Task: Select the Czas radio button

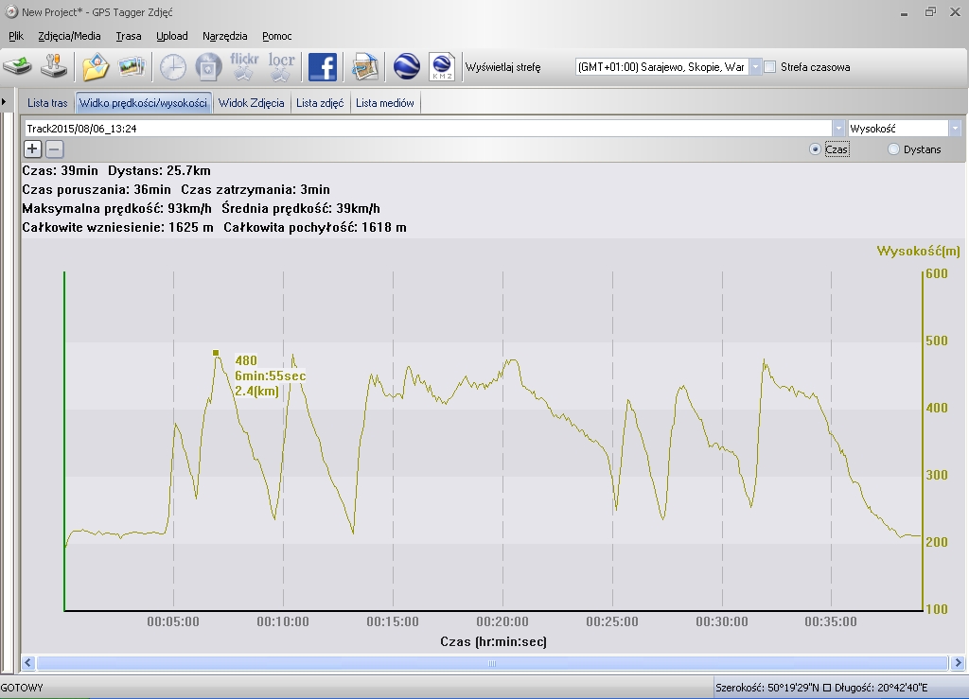Action: [x=815, y=149]
